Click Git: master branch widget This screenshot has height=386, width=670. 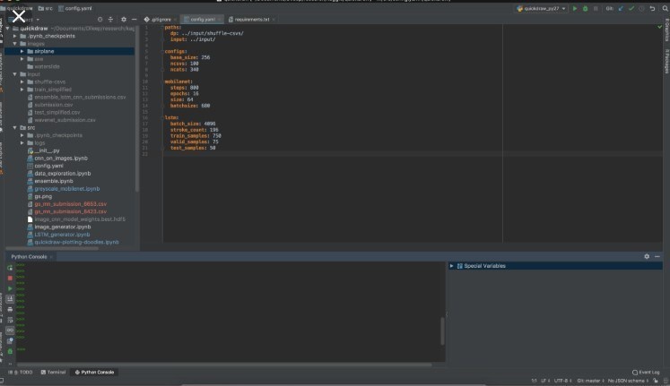589,381
